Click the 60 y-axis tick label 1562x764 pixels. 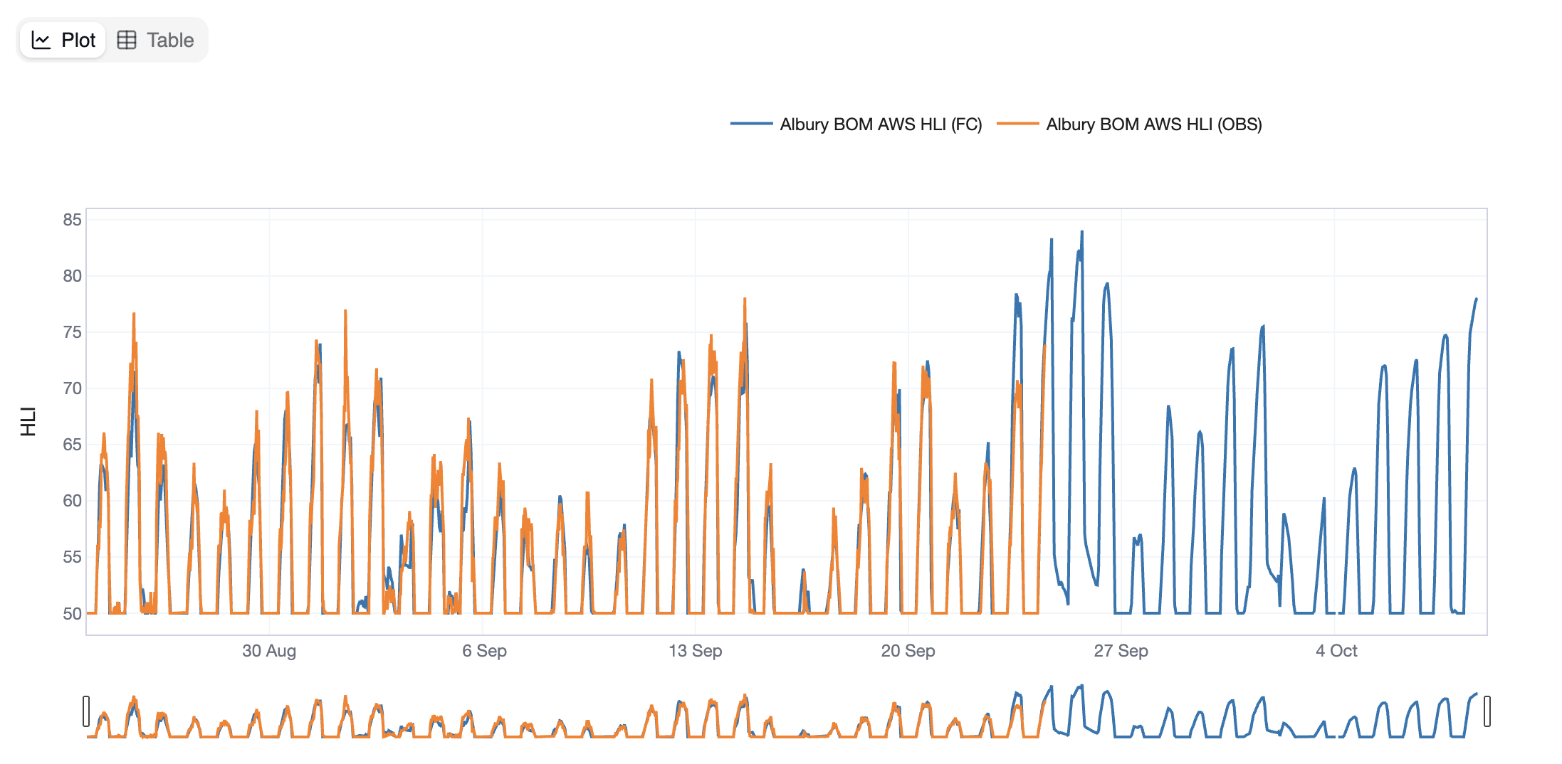[x=72, y=501]
